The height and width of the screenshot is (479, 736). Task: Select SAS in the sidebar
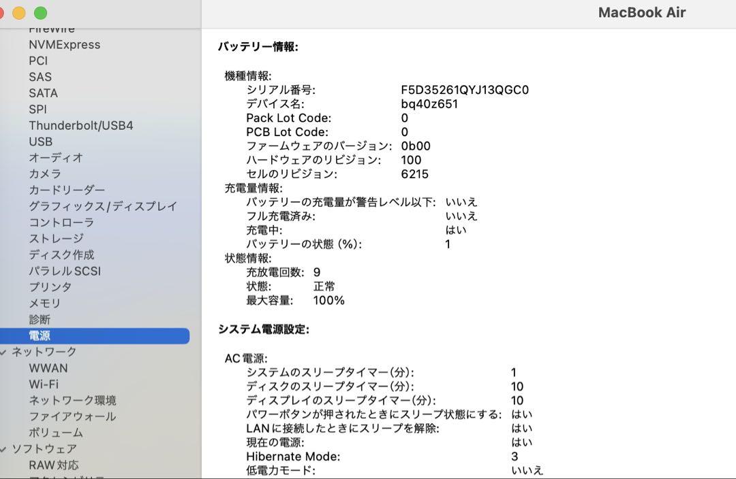[40, 77]
